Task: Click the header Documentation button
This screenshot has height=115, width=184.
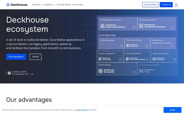Action: [x=151, y=5]
